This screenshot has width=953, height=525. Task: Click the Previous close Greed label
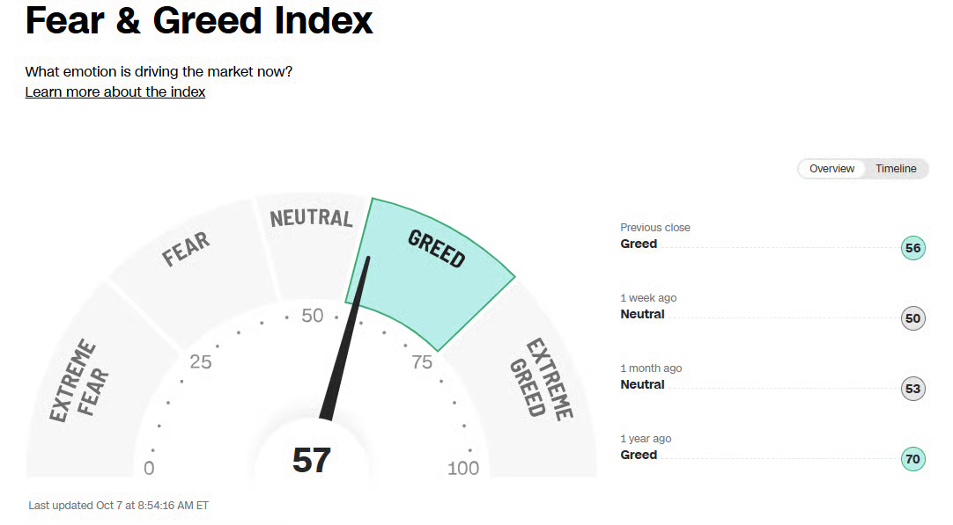tap(639, 244)
